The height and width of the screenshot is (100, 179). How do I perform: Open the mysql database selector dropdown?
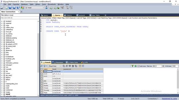(35, 8)
